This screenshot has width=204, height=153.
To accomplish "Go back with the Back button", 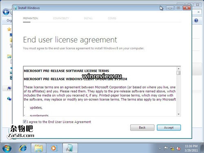I will (x=142, y=128).
